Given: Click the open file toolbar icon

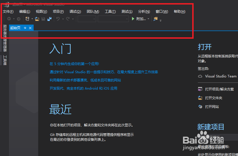Looking at the screenshot, I should (37, 19).
